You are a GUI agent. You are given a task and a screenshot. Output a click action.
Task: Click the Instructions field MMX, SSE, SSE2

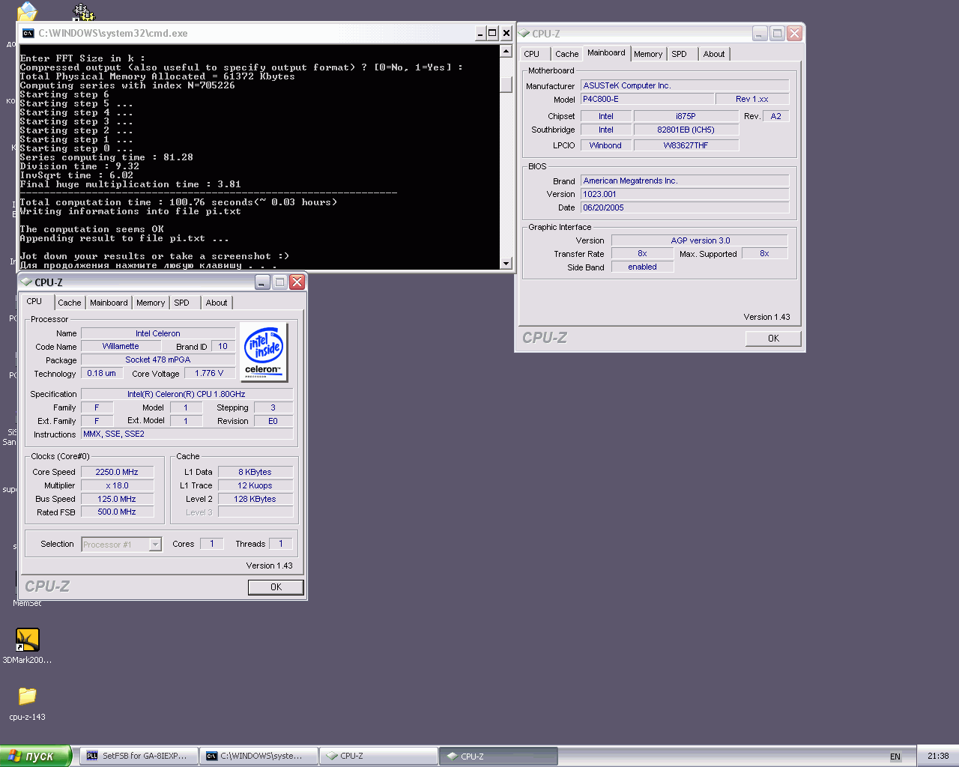click(187, 434)
